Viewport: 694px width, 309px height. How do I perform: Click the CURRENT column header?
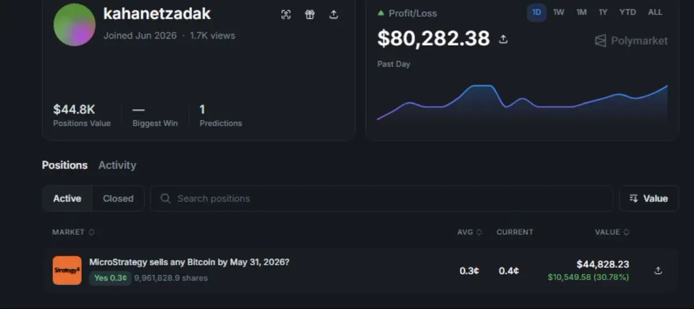coord(515,232)
